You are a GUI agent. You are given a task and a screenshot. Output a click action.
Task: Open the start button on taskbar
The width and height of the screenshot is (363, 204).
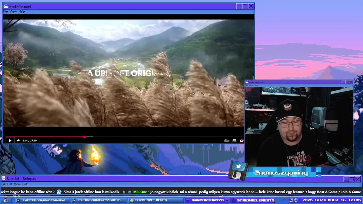coord(6,200)
